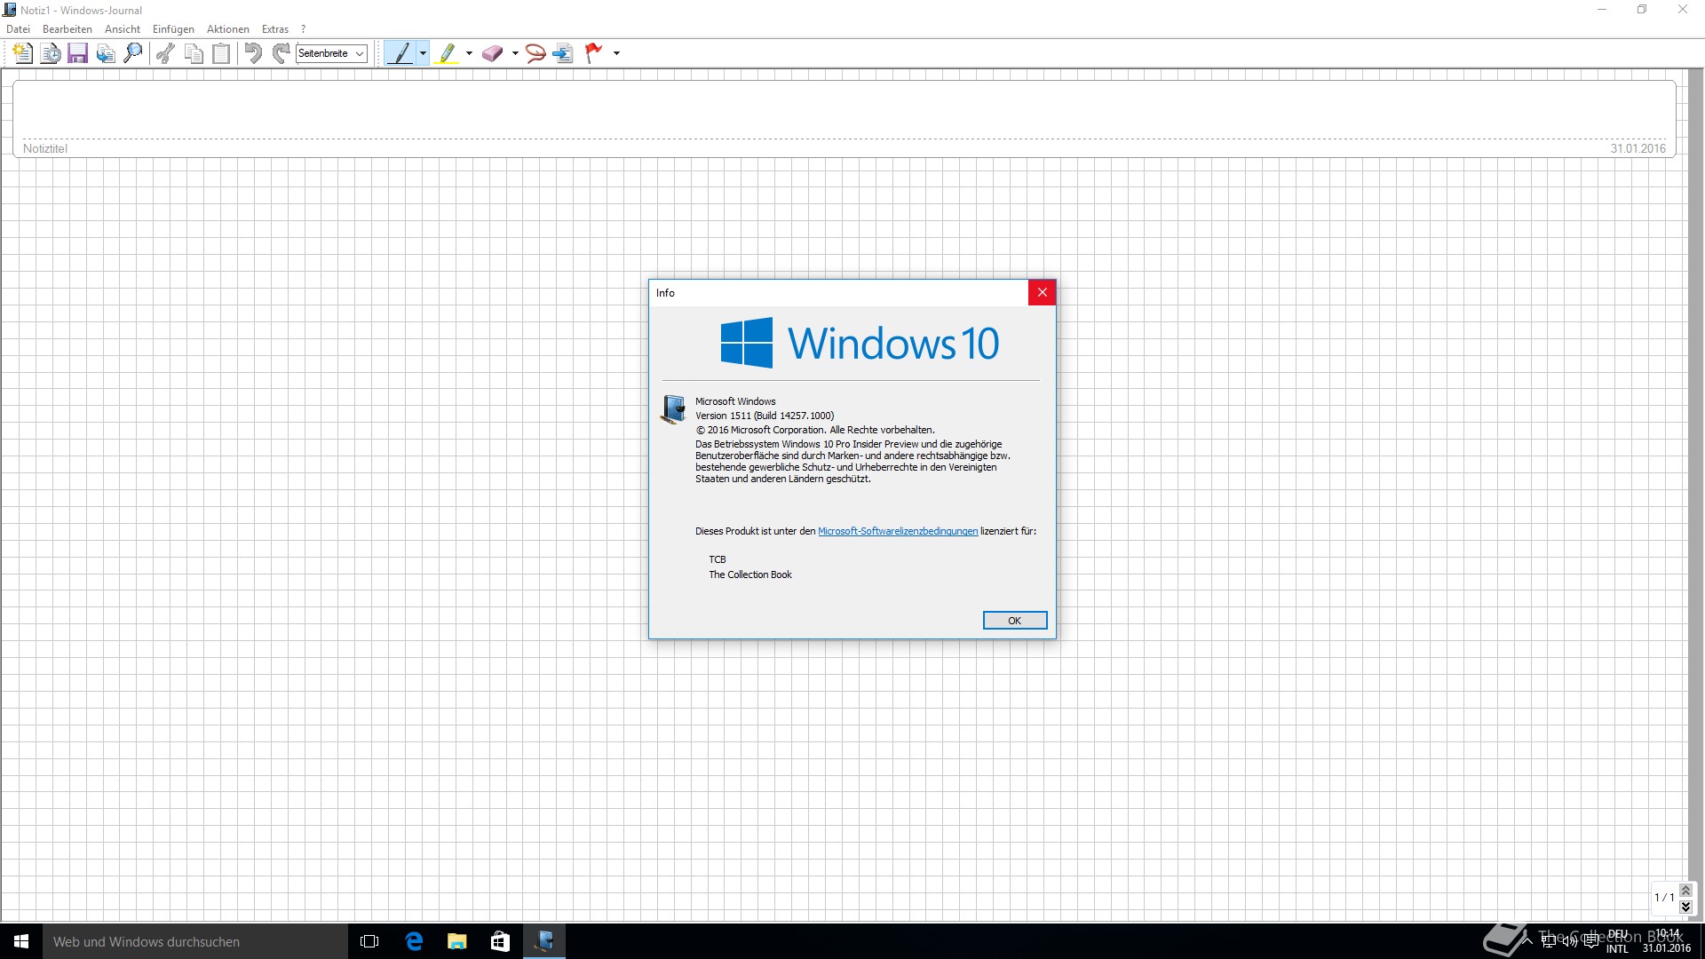
Task: Open Action Center notification icon
Action: click(x=1591, y=941)
